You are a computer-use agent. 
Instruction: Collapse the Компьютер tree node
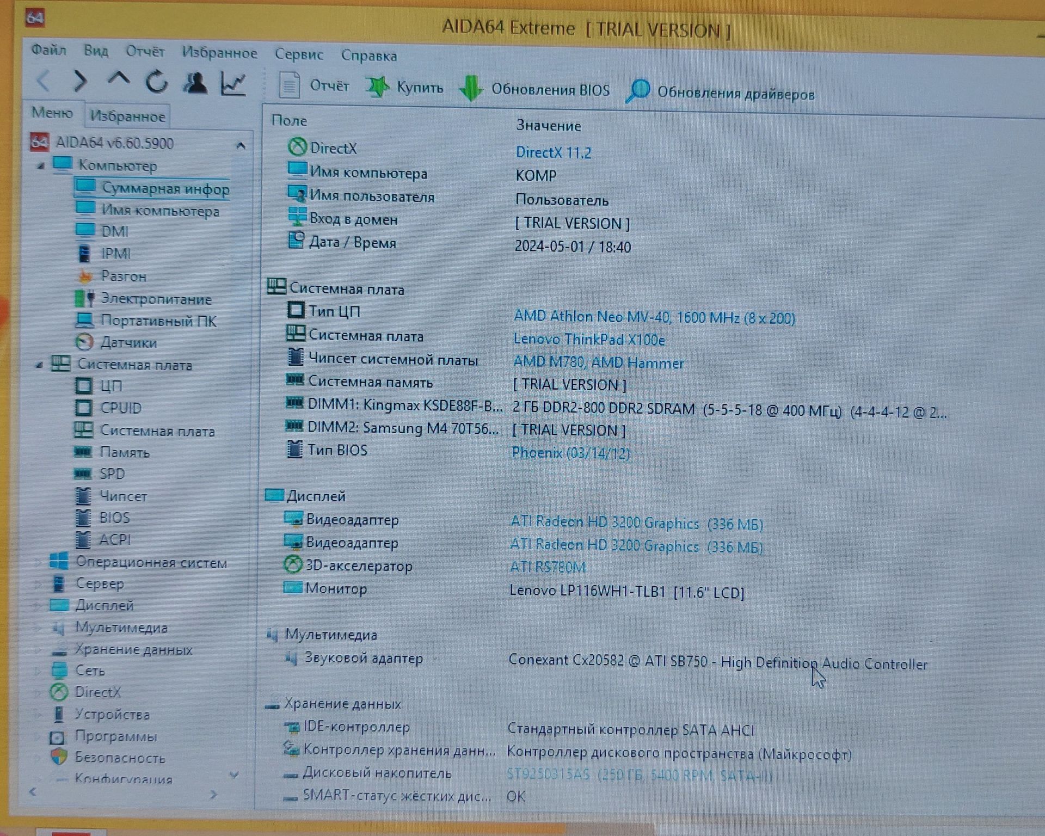(41, 165)
